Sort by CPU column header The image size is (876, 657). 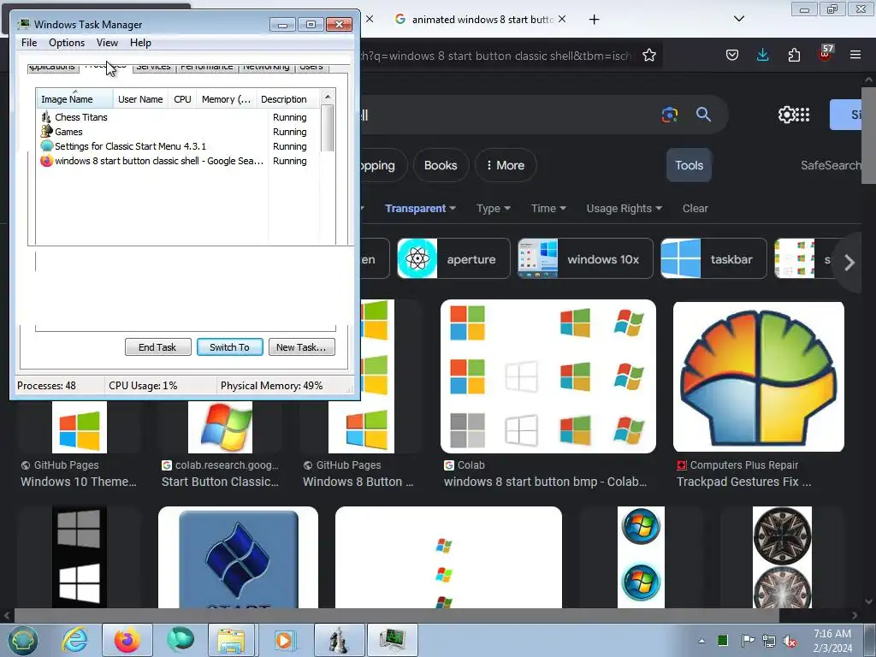click(183, 99)
